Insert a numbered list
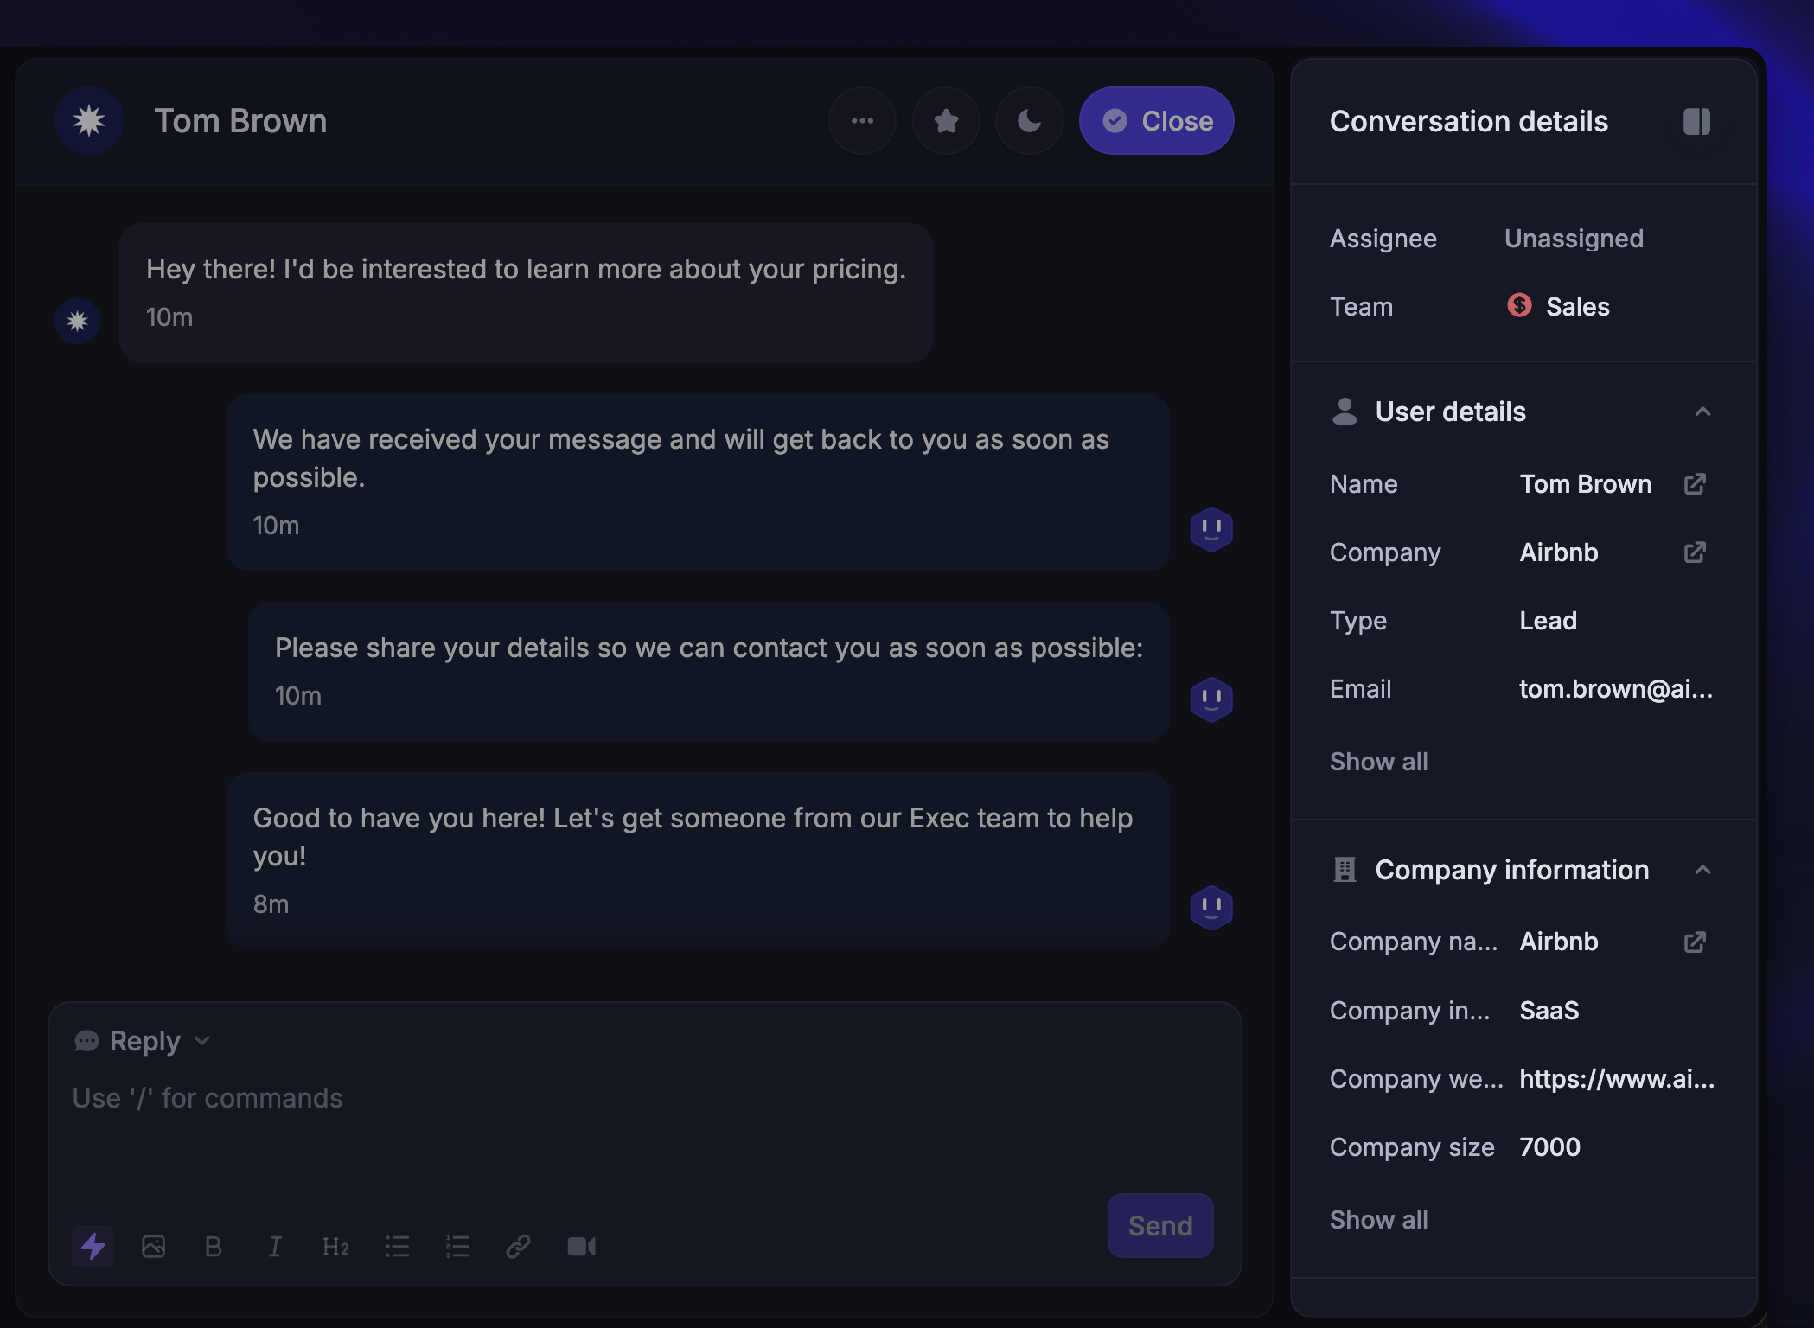1814x1328 pixels. tap(457, 1246)
